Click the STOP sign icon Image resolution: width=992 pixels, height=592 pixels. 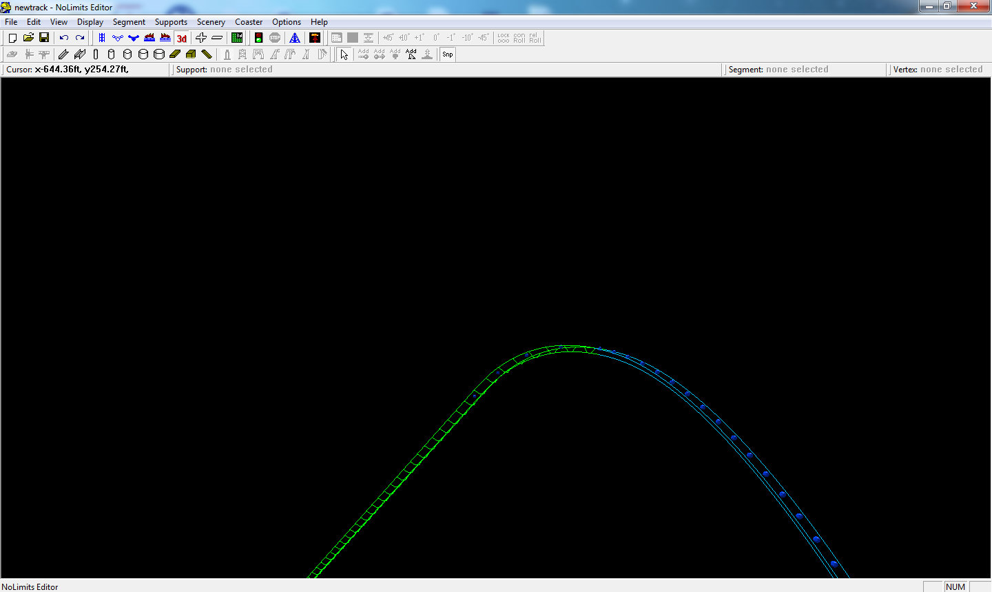275,38
